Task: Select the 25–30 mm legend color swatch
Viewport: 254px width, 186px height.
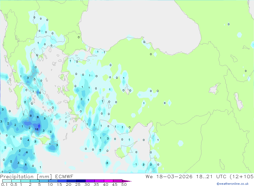Action: (x=81, y=181)
